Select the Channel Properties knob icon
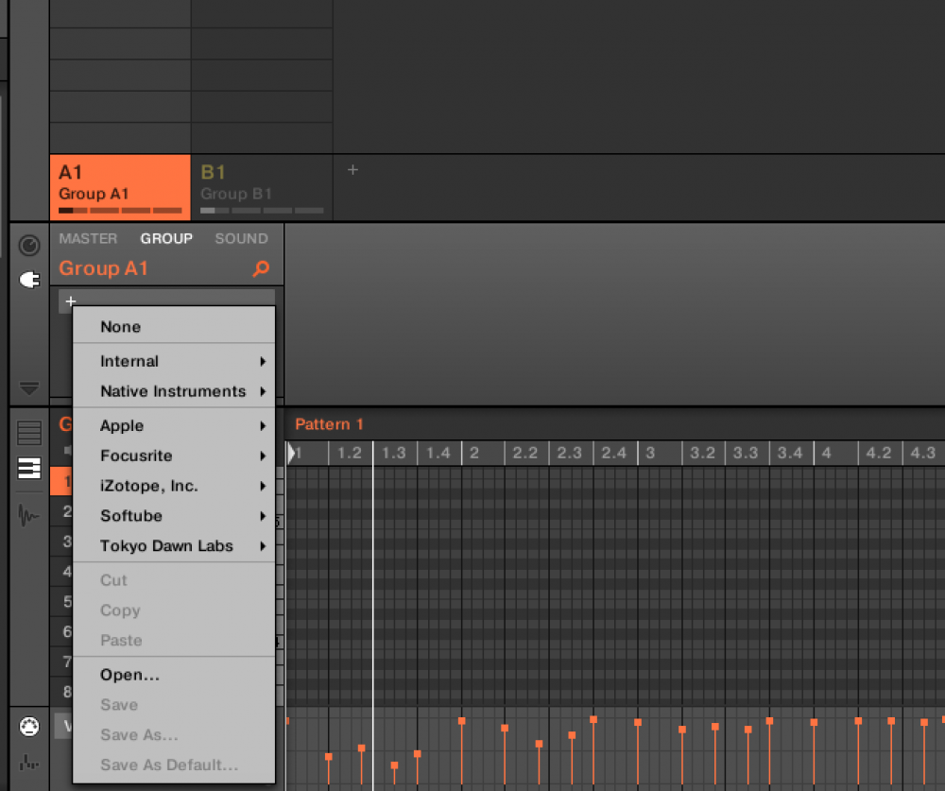Image resolution: width=945 pixels, height=791 pixels. (29, 245)
